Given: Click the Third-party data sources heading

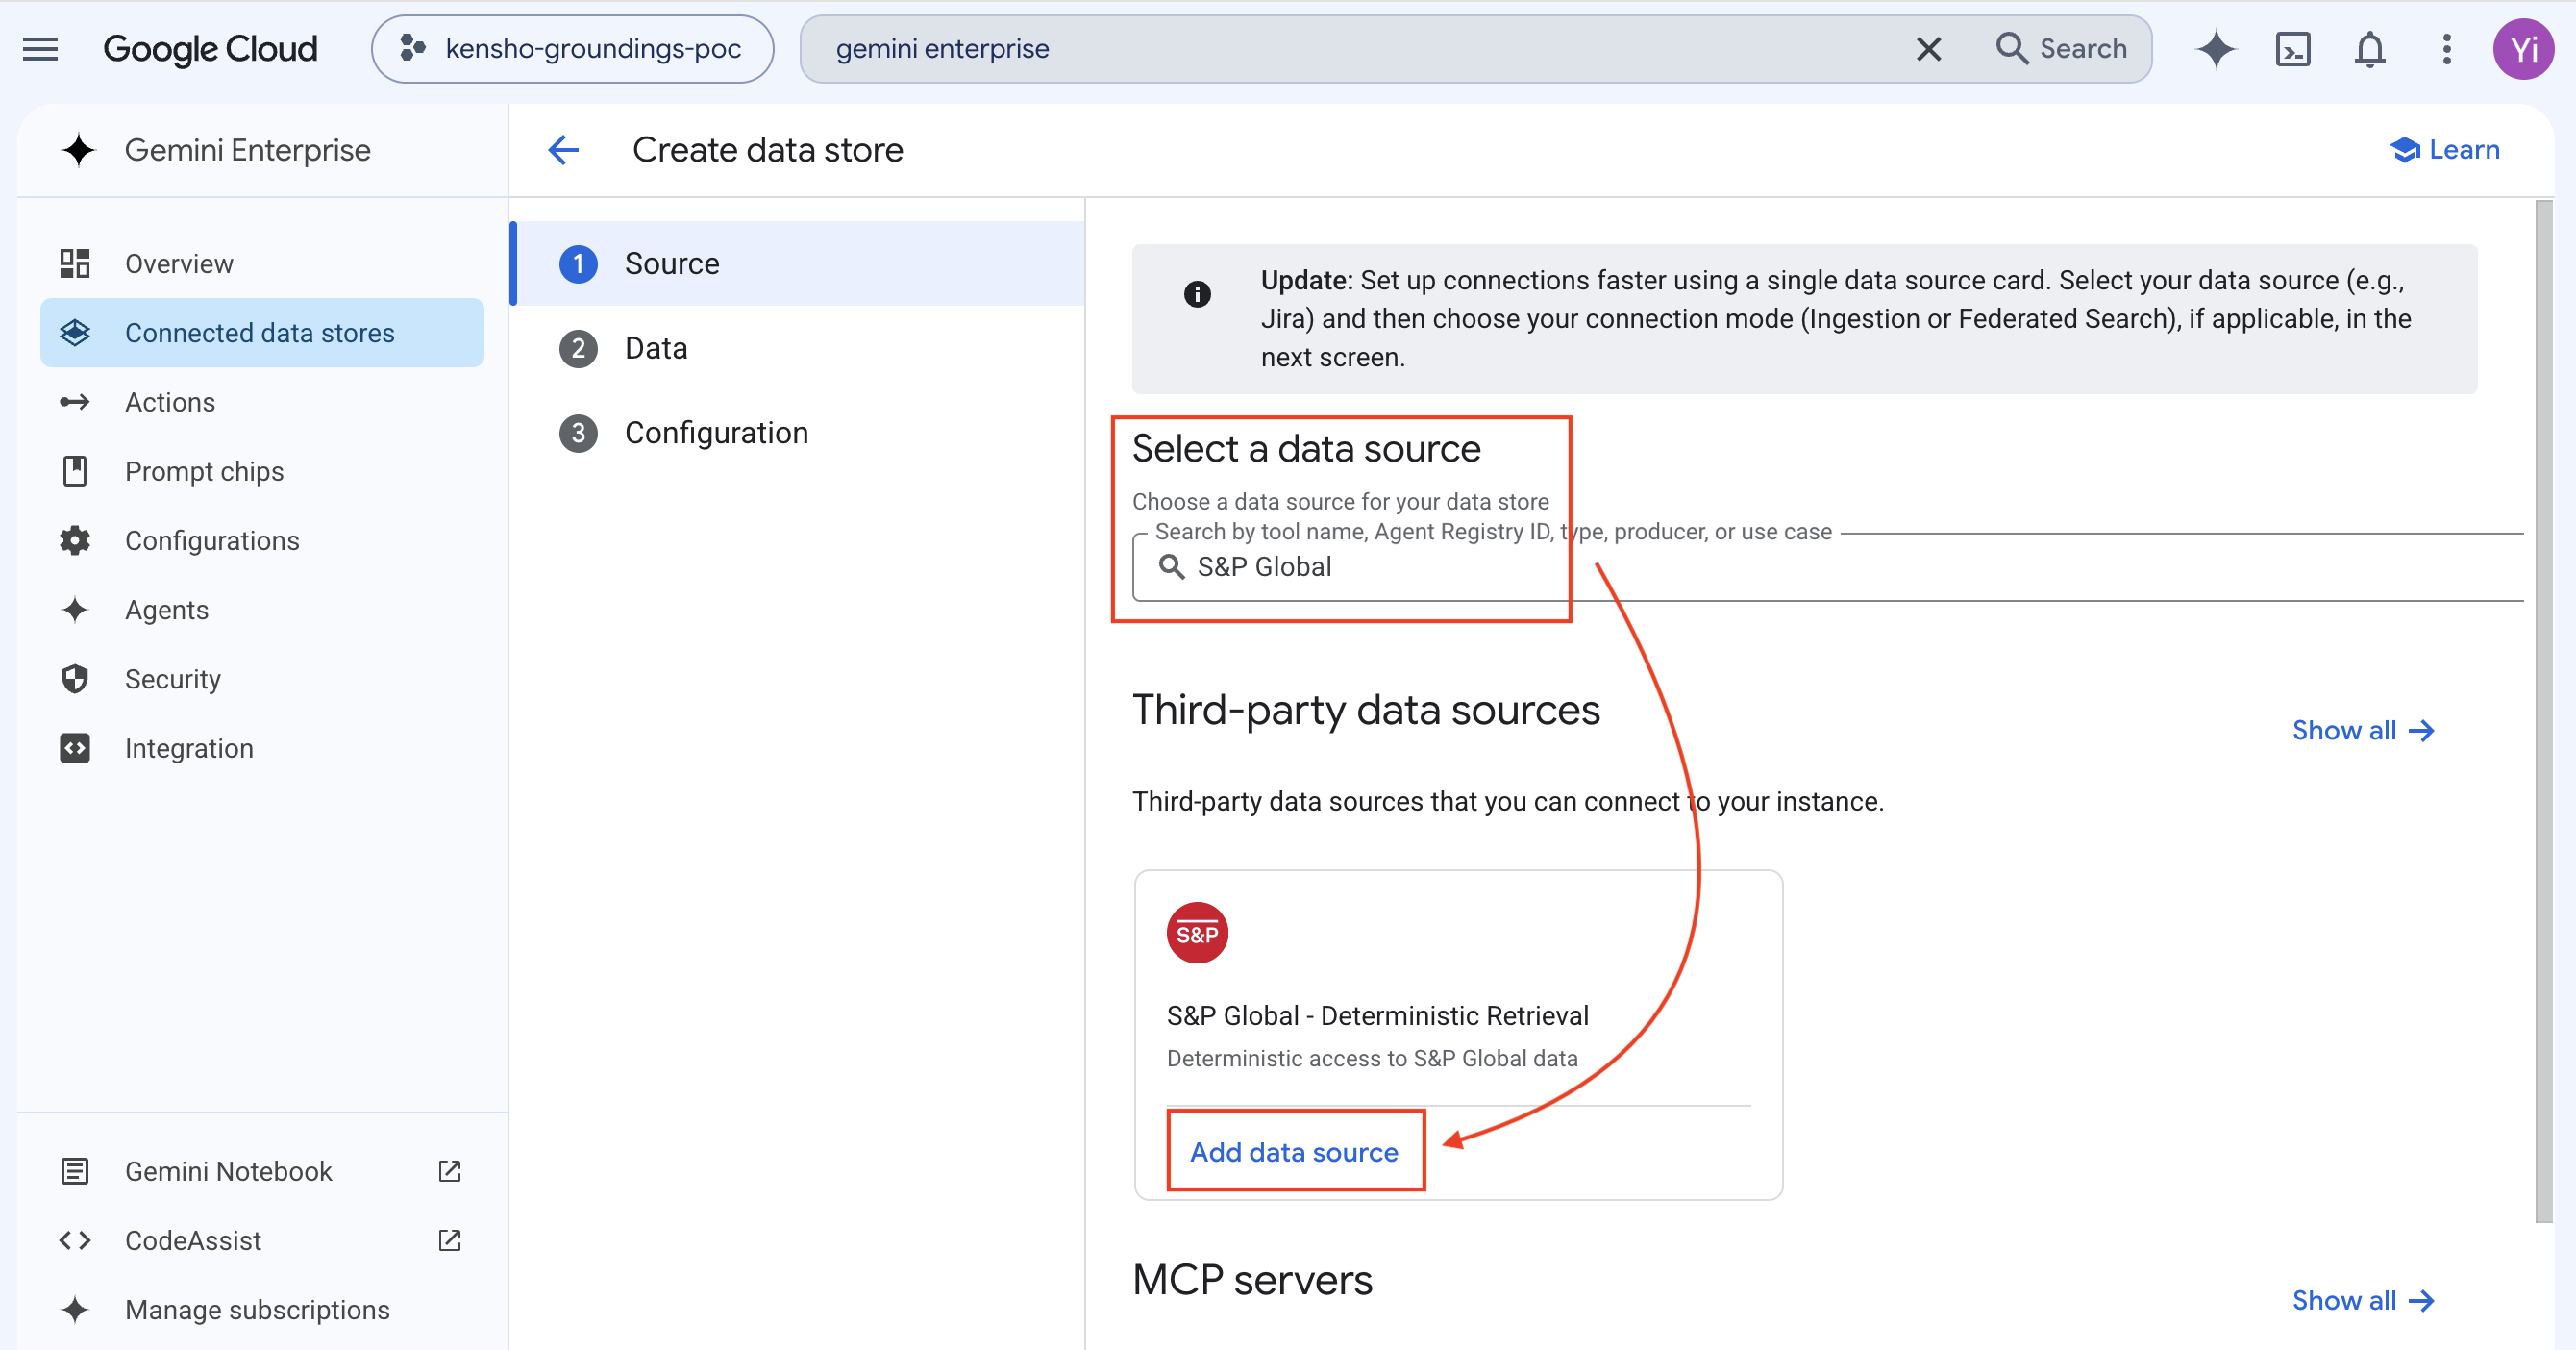Looking at the screenshot, I should [x=1366, y=710].
